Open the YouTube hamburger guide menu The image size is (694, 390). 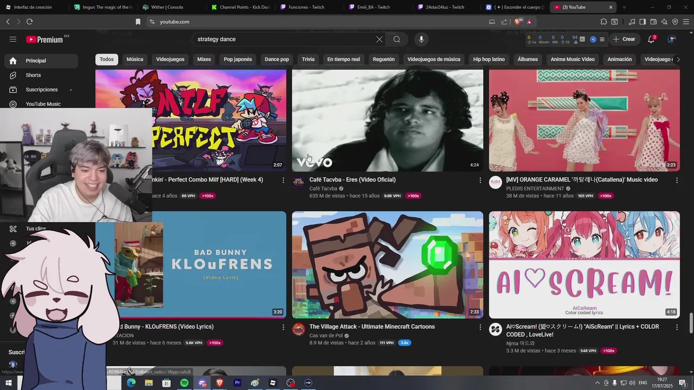coord(13,39)
